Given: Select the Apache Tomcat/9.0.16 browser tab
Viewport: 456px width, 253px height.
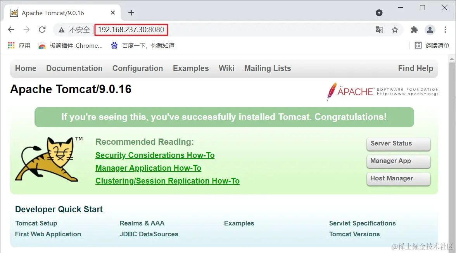Looking at the screenshot, I should [x=62, y=13].
